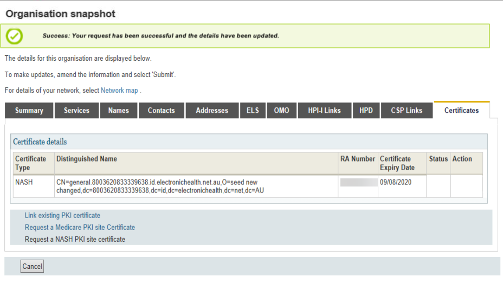
Task: Select the Contacts tab
Action: 162,111
